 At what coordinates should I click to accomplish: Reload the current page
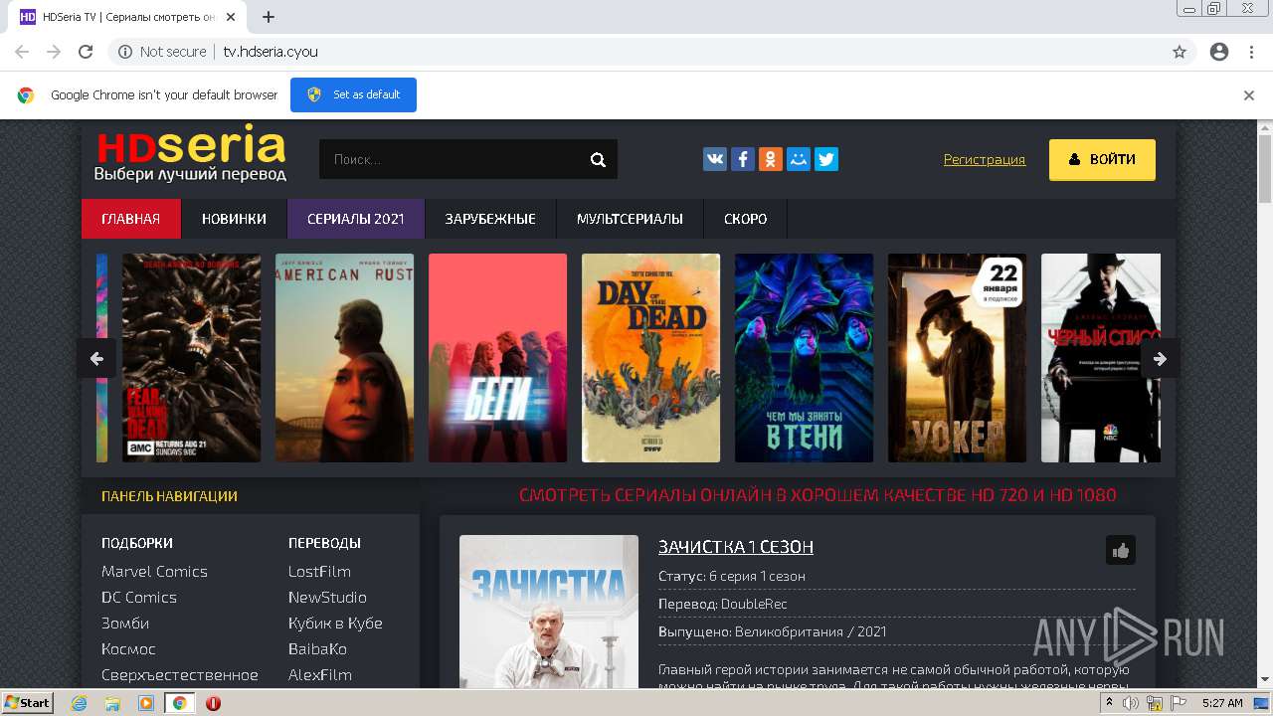(86, 52)
